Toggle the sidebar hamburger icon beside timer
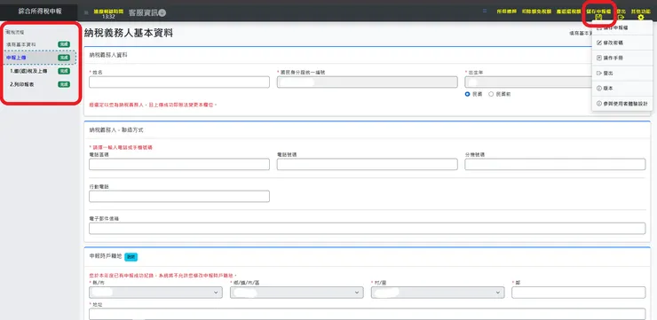This screenshot has width=657, height=320. point(86,13)
